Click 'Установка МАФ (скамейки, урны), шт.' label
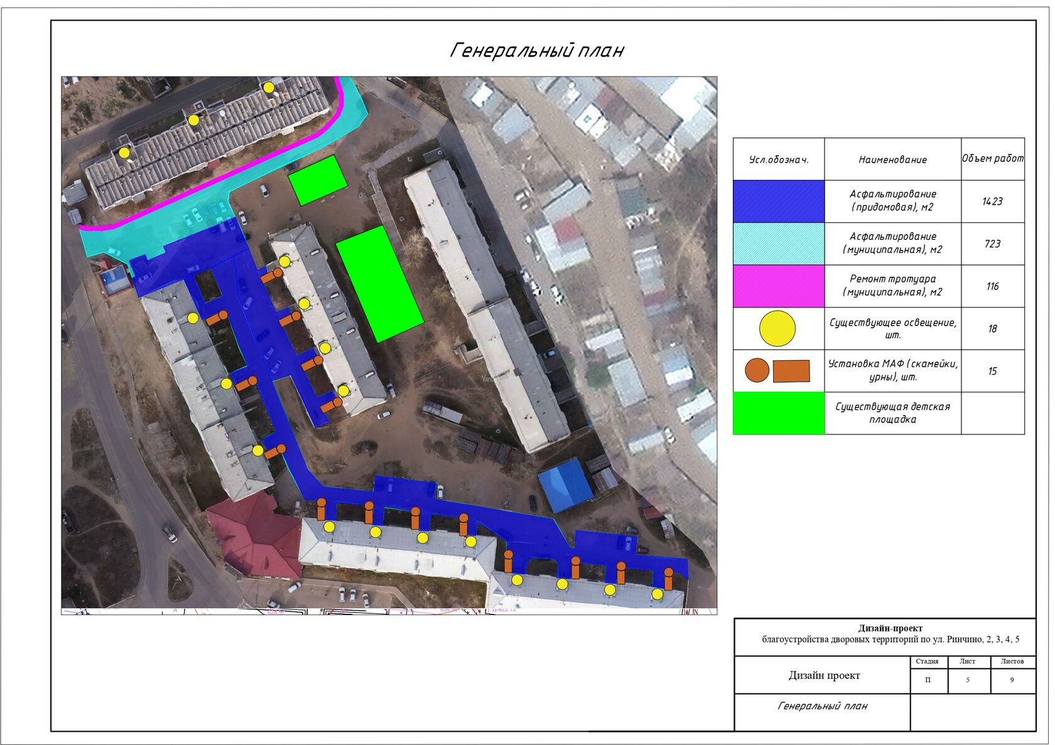The height and width of the screenshot is (745, 1055). 892,370
